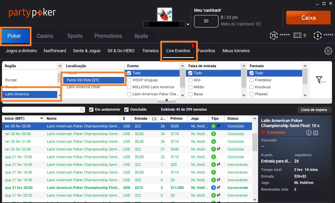Click the Caixa cashier button
This screenshot has height=203, width=335.
pos(308,17)
